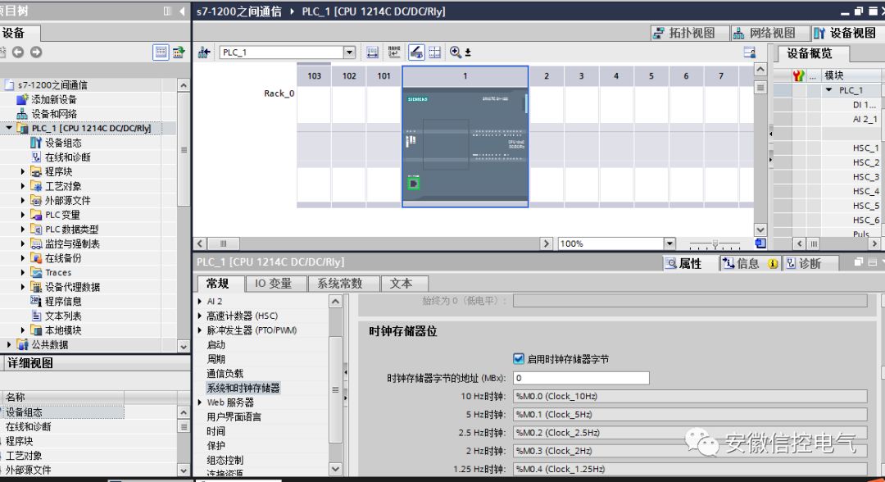Click the grid view icon beside the pencil icon

pos(435,51)
